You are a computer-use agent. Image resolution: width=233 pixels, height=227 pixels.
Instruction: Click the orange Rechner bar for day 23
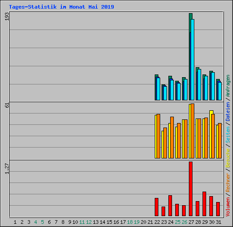pos(165,143)
